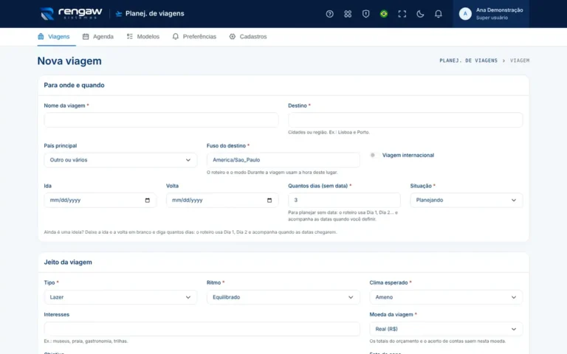Expand the País principal dropdown

point(120,160)
